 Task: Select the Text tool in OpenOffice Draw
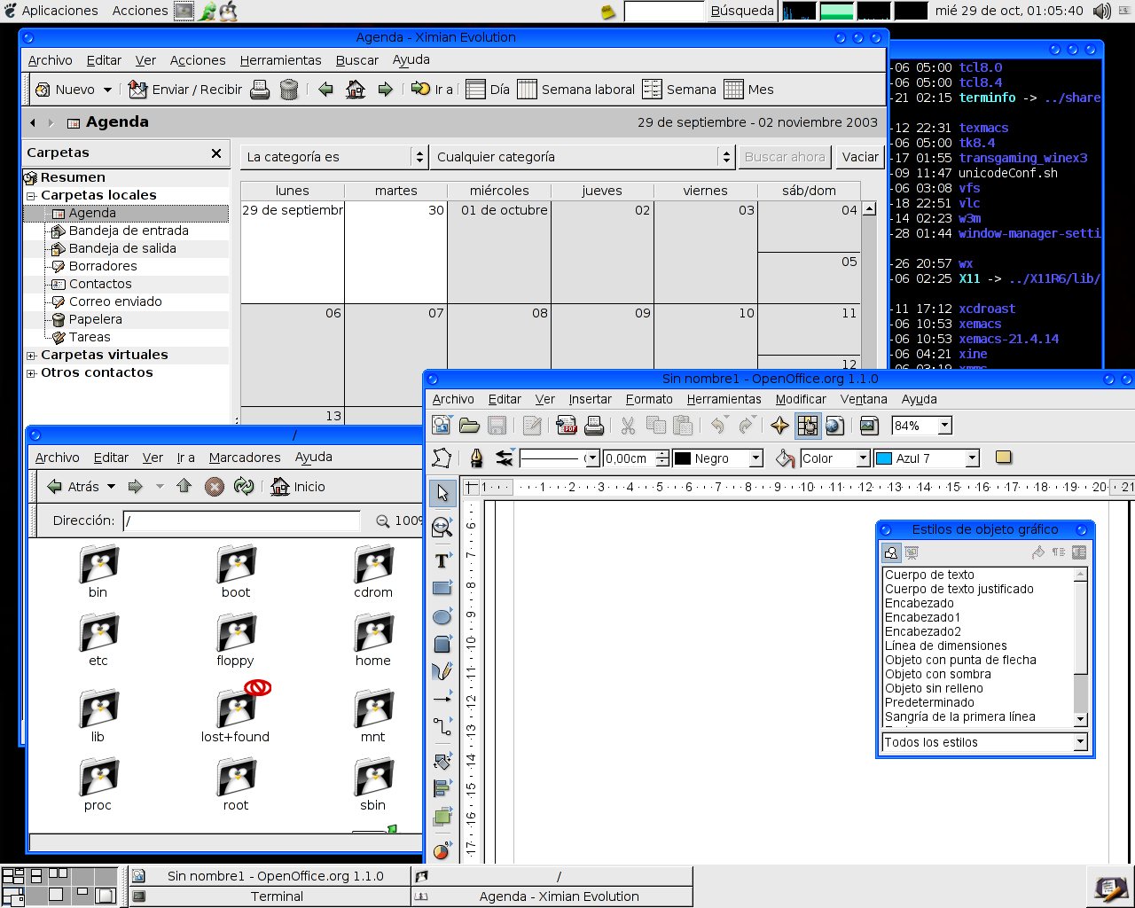pyautogui.click(x=442, y=560)
